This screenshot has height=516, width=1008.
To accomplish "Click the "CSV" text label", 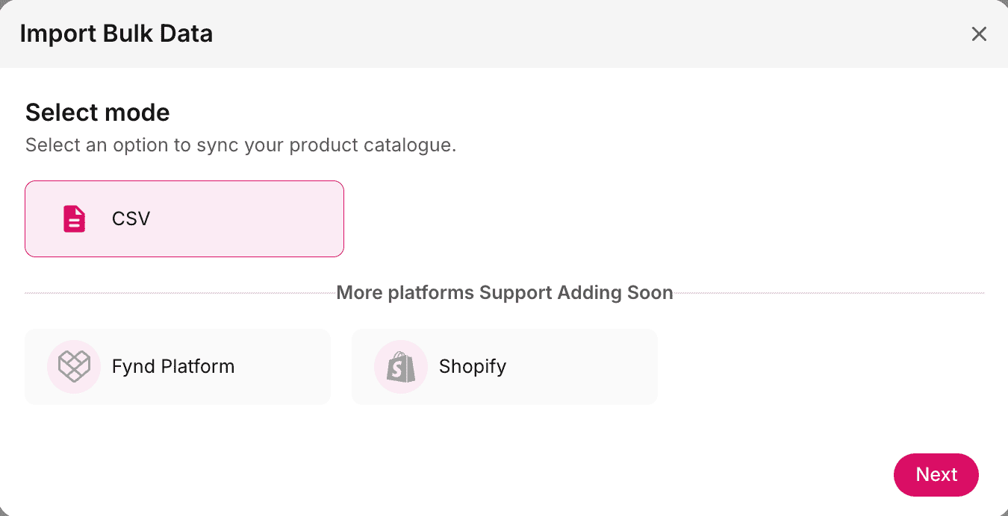I will (131, 218).
